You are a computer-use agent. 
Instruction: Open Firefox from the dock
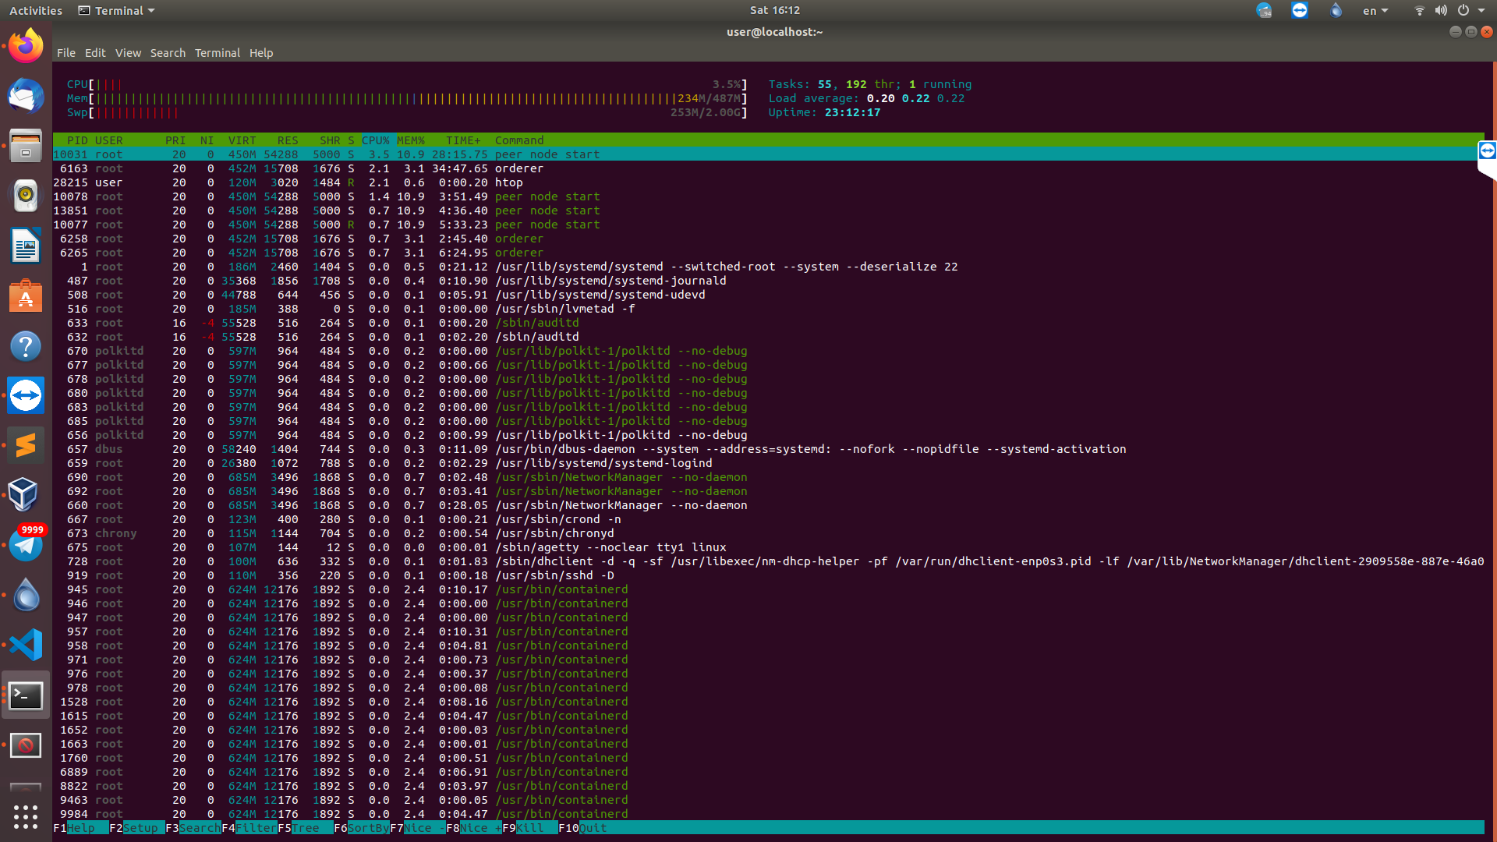click(x=26, y=47)
